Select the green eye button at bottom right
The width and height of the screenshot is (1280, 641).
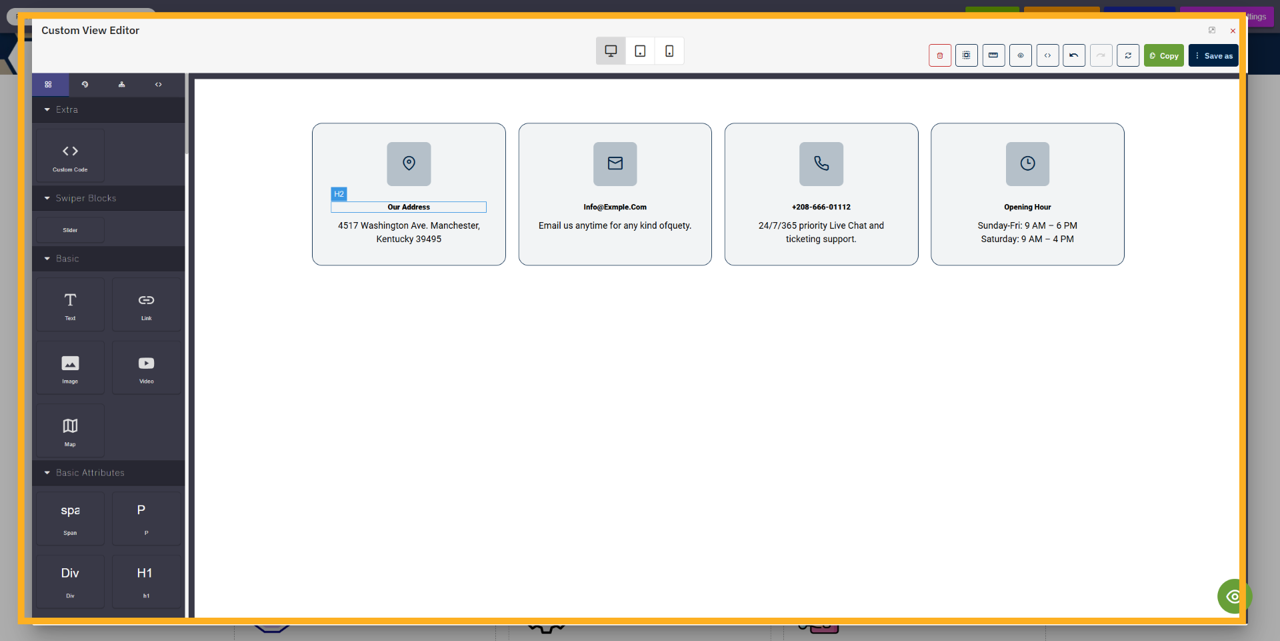click(1234, 596)
